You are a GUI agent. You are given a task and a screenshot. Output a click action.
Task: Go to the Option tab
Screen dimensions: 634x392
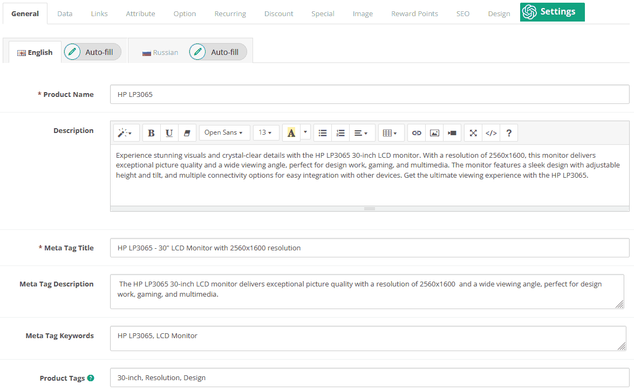point(185,13)
